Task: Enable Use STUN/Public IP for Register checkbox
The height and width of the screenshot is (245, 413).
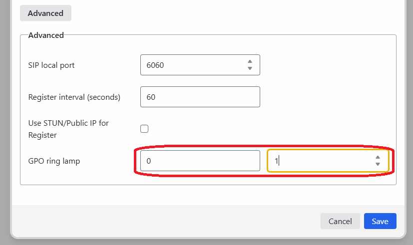Action: coord(144,129)
